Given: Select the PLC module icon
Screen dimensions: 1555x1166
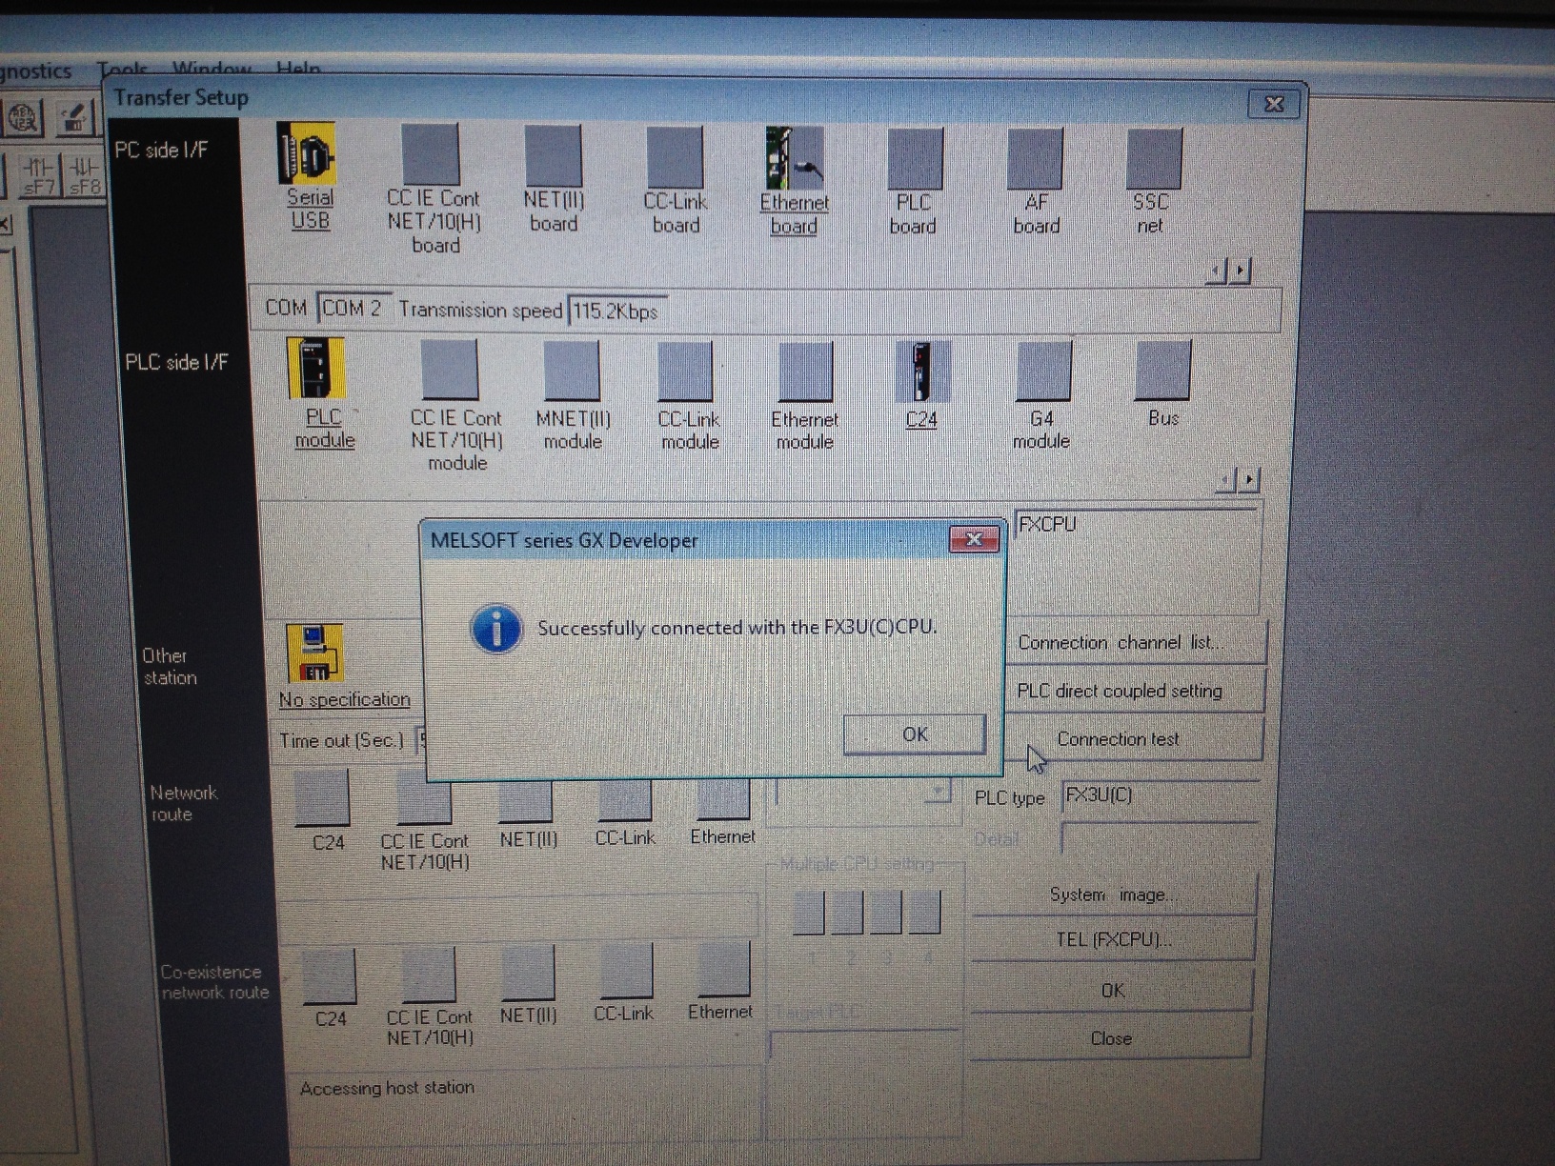Looking at the screenshot, I should click(x=316, y=369).
